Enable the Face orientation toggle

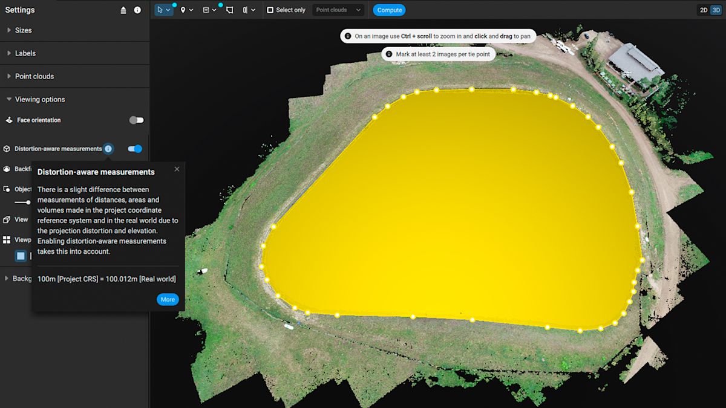136,120
